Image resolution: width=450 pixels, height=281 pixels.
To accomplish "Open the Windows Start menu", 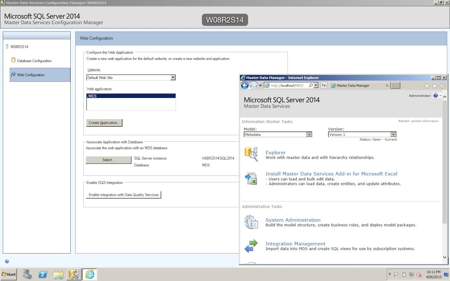I will coord(9,274).
